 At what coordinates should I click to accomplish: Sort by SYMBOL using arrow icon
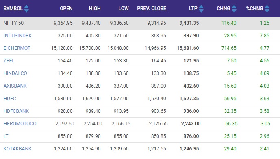[x=26, y=9]
